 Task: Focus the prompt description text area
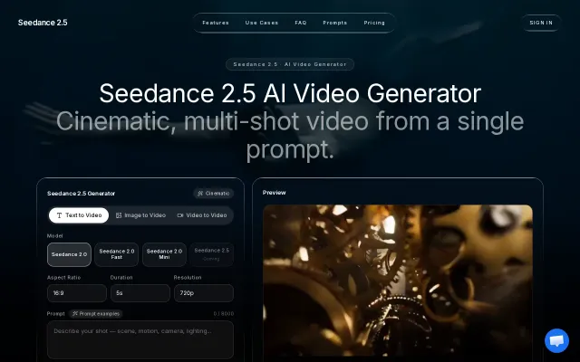140,340
